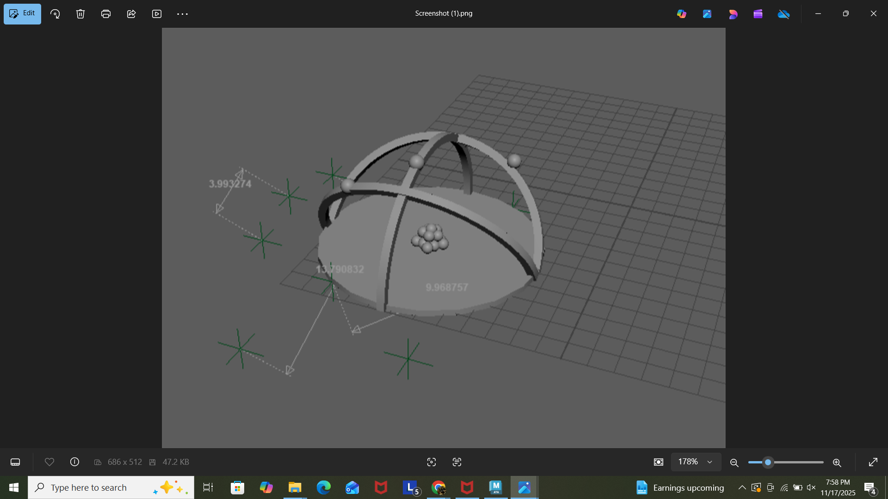Open Microsoft Store from taskbar
This screenshot has width=888, height=499.
(x=237, y=487)
